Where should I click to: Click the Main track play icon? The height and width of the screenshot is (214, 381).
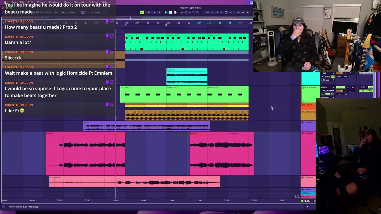[302, 197]
